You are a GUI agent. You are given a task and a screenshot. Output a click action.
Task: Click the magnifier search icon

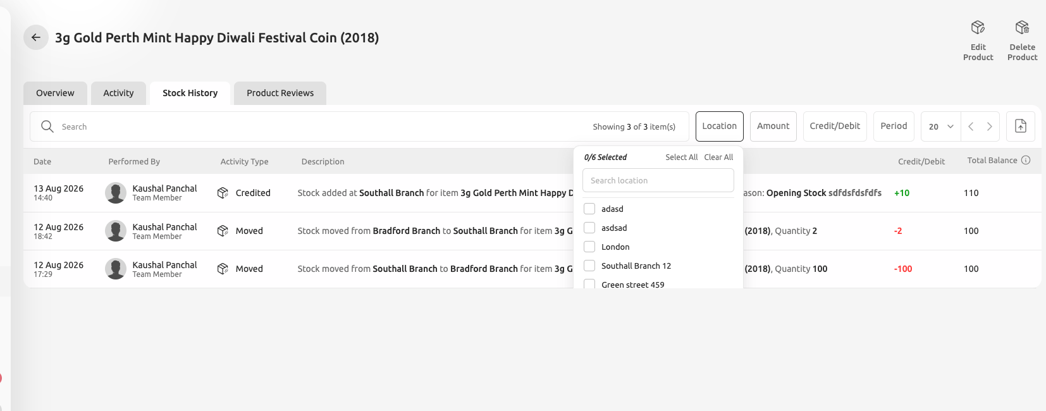(x=47, y=126)
